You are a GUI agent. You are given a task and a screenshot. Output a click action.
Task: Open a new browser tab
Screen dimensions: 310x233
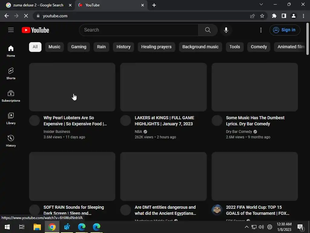click(154, 5)
